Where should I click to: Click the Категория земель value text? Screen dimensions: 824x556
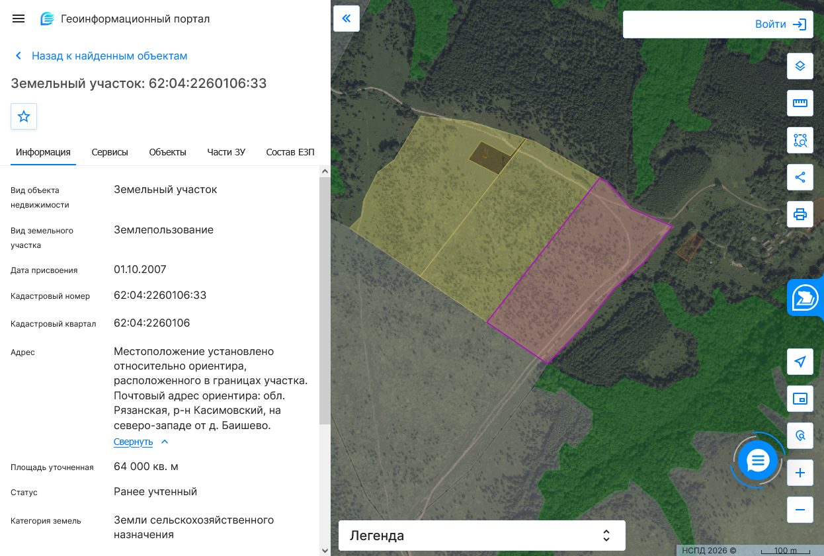194,528
